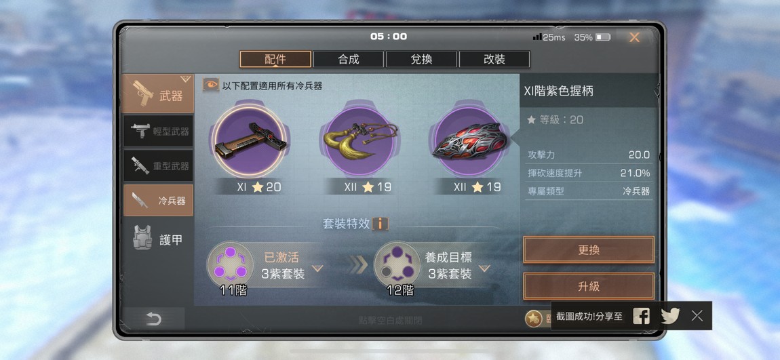780x360 pixels.
Task: Select the golden tassel attachment icon
Action: click(360, 141)
